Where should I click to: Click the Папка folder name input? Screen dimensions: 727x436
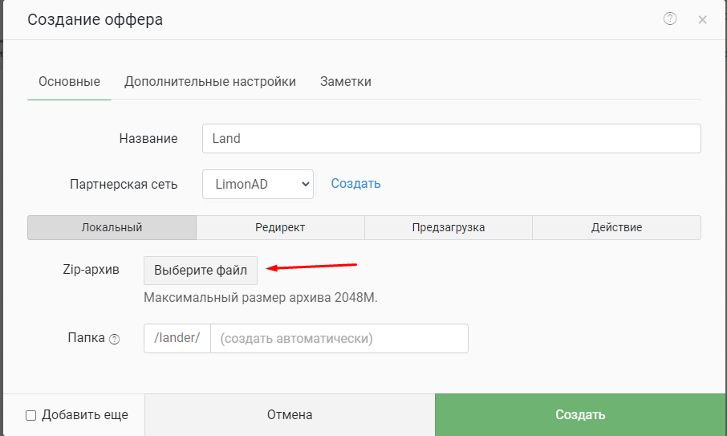coord(339,338)
